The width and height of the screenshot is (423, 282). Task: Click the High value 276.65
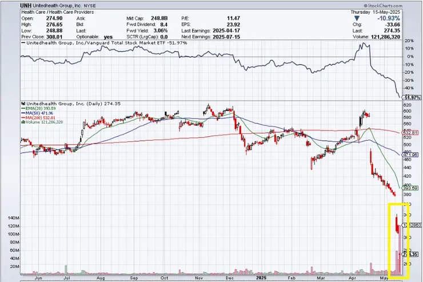pos(54,25)
